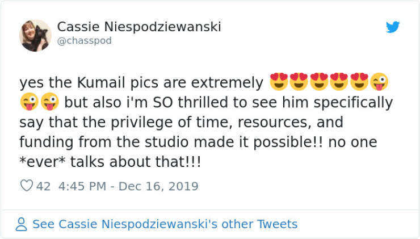The height and width of the screenshot is (239, 420).
Task: Click the Twitter bird logo
Action: click(393, 27)
